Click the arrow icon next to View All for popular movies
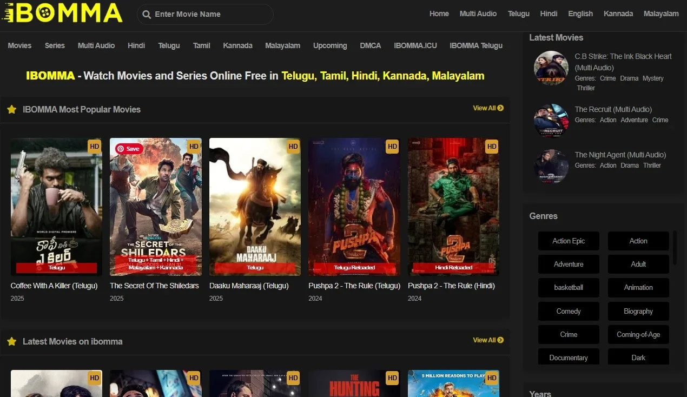Screen dimensions: 687x397 coord(500,108)
